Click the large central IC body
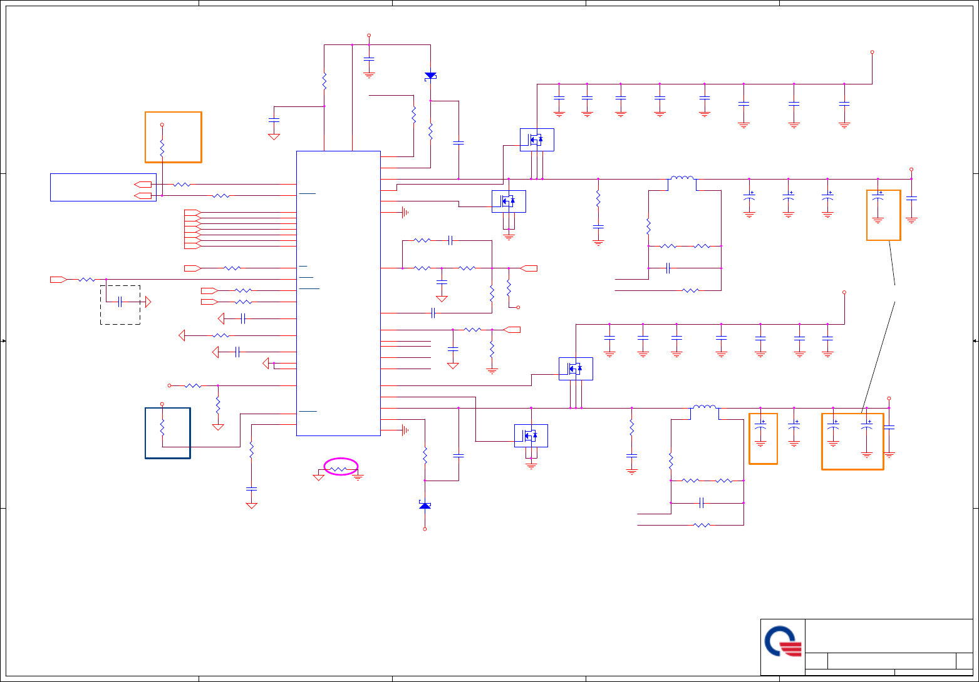Viewport: 979px width, 682px height. point(338,293)
